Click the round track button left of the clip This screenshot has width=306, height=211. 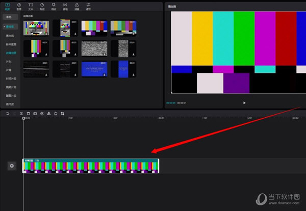[x=12, y=166]
